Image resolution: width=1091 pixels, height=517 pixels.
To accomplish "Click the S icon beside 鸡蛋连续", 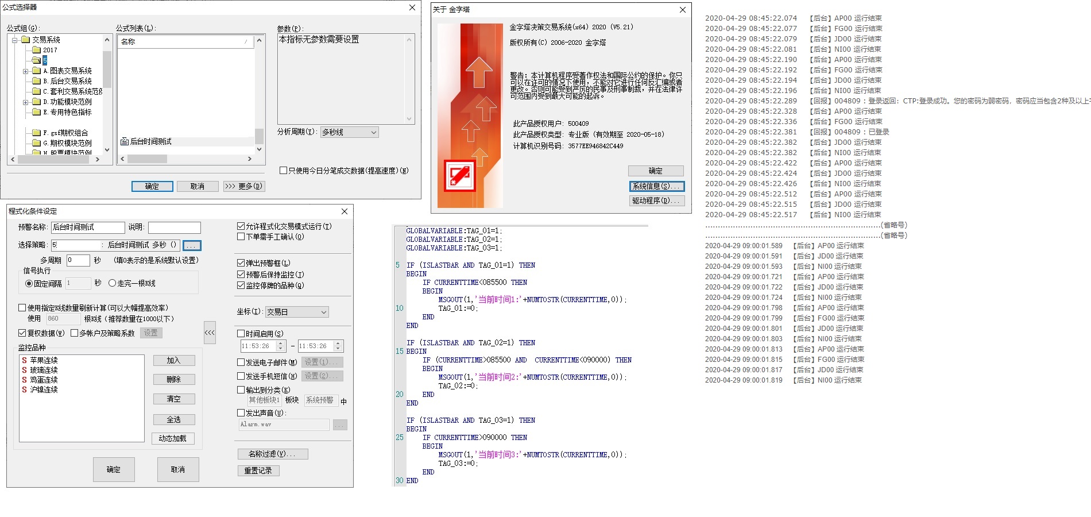I will pos(24,380).
